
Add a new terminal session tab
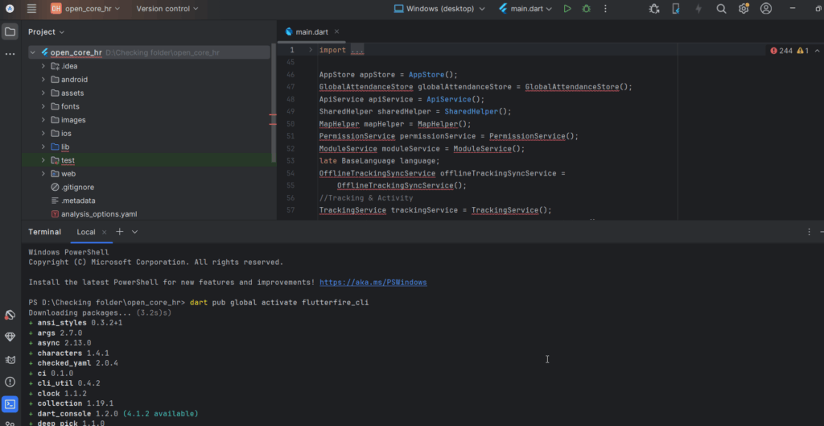click(x=119, y=232)
